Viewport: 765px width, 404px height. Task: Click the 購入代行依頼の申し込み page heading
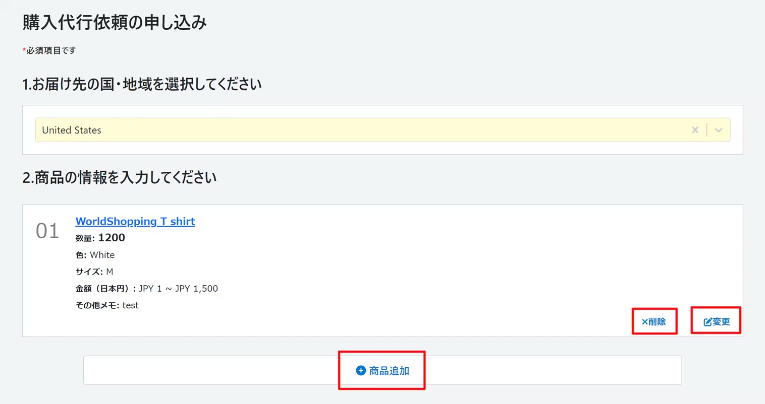pyautogui.click(x=115, y=22)
